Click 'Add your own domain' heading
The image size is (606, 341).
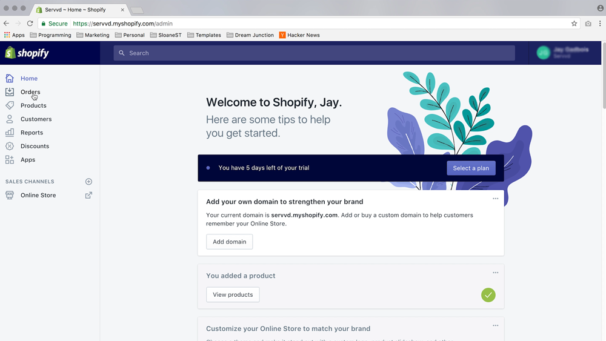284,202
